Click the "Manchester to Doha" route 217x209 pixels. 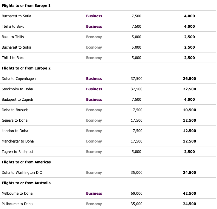[18, 141]
